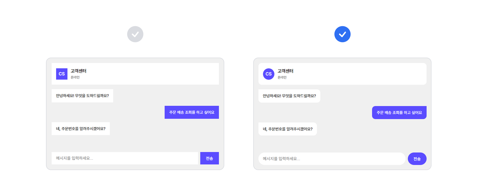Click 온라인 status in the rounded chat header

pyautogui.click(x=282, y=78)
